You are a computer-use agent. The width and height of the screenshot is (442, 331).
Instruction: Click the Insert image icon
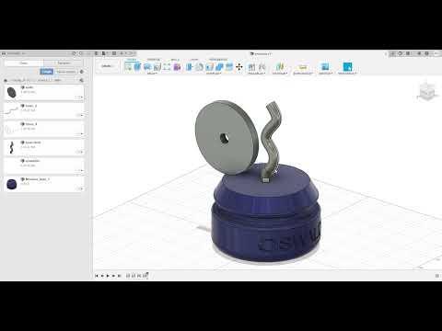coord(325,66)
